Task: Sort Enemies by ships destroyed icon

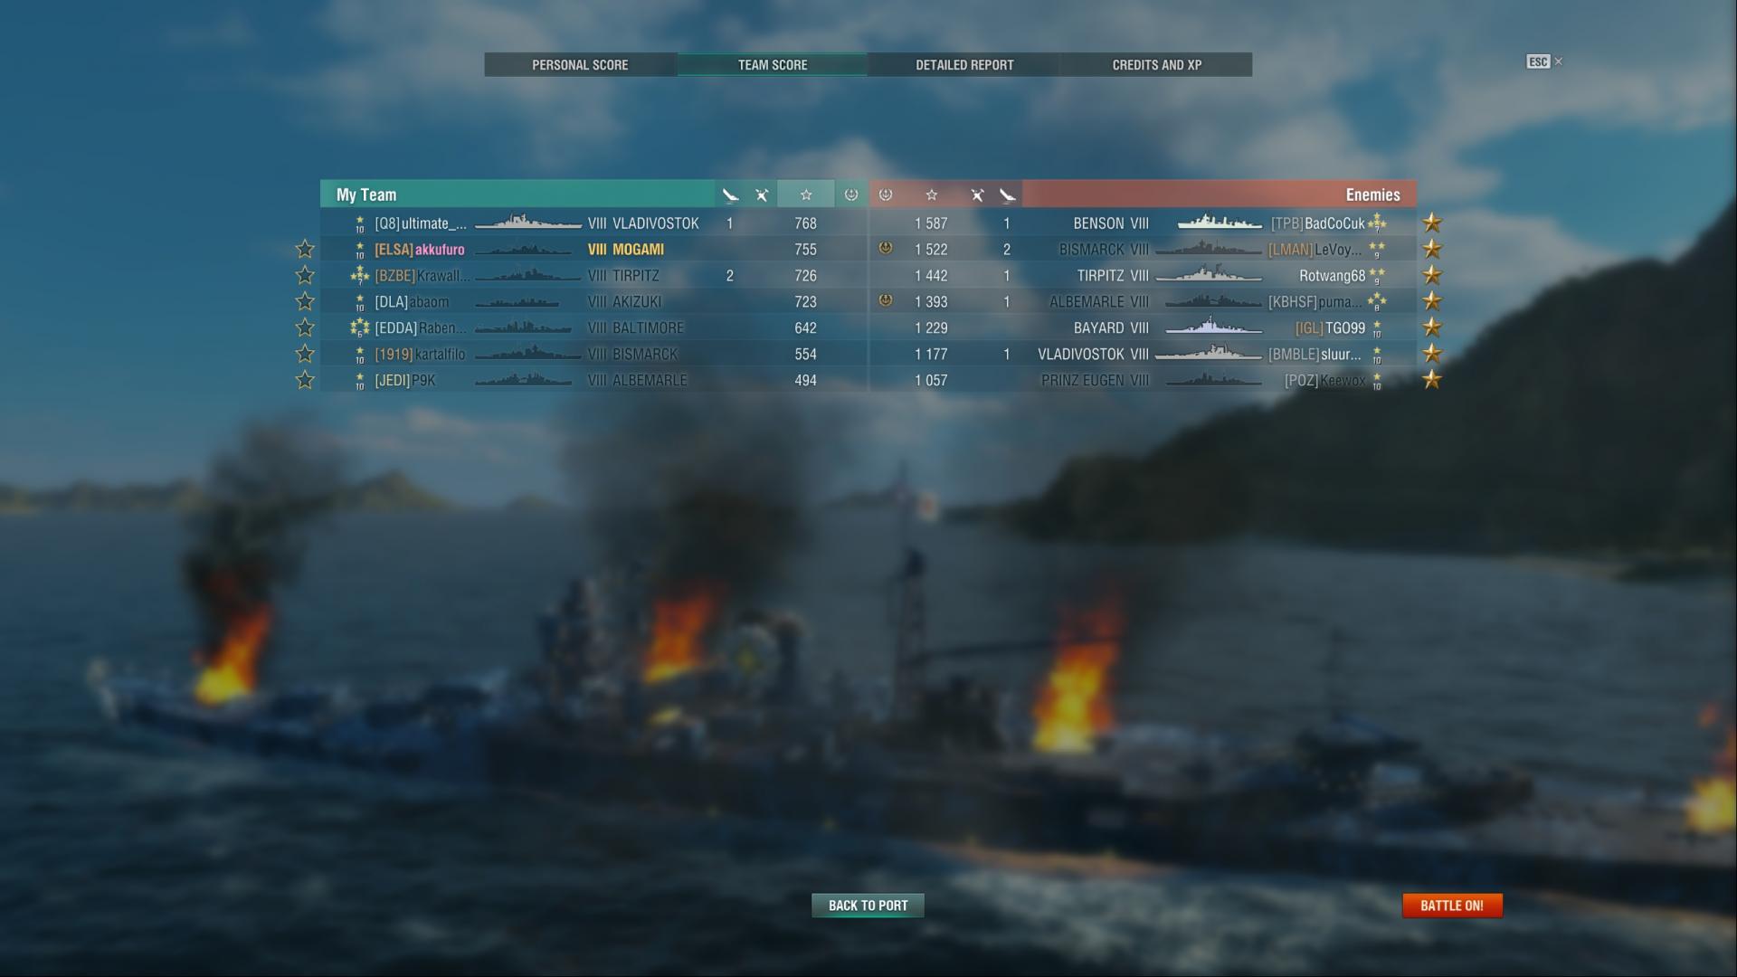Action: click(1007, 194)
